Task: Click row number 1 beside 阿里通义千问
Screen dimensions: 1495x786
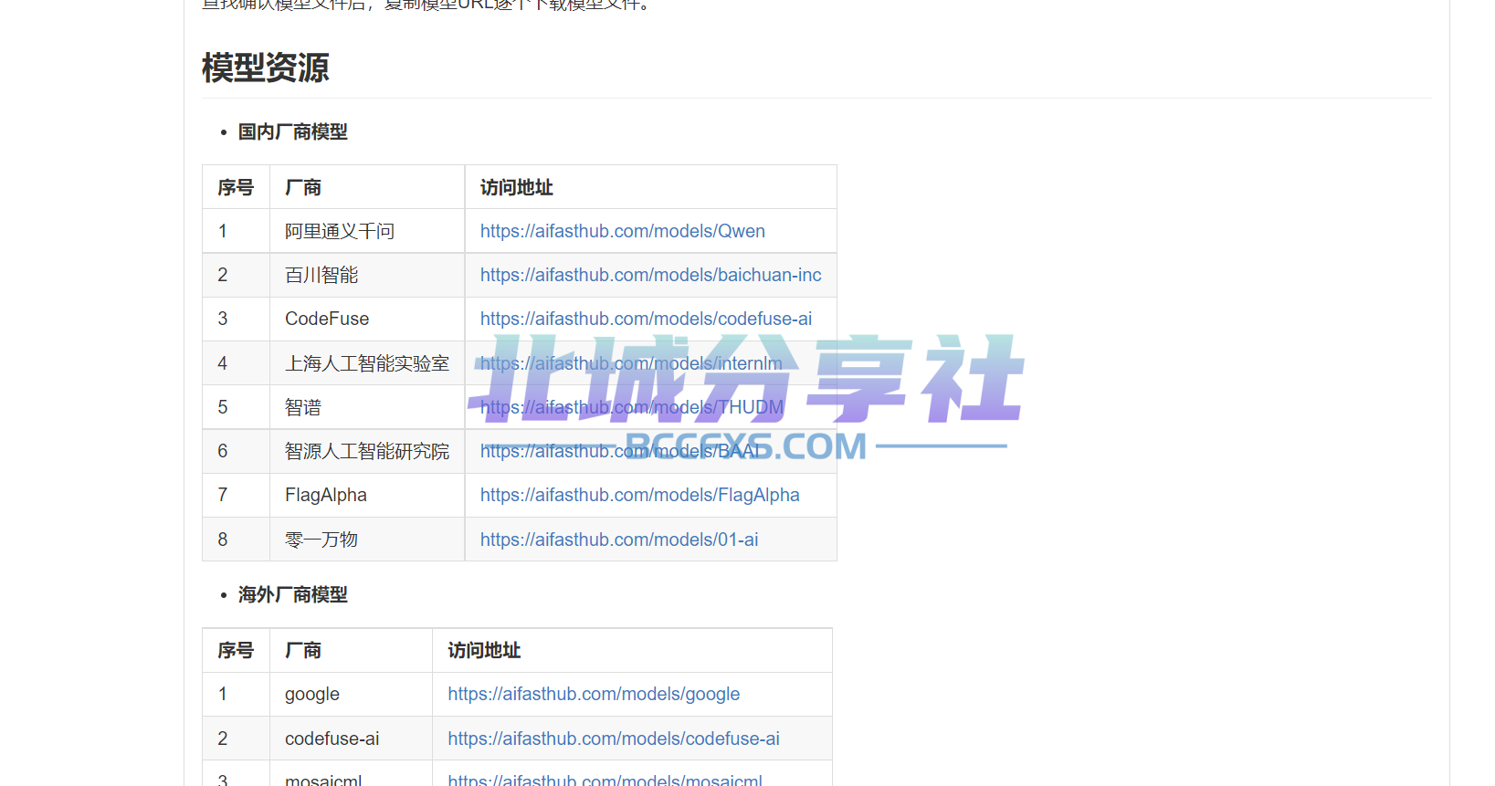Action: click(x=223, y=231)
